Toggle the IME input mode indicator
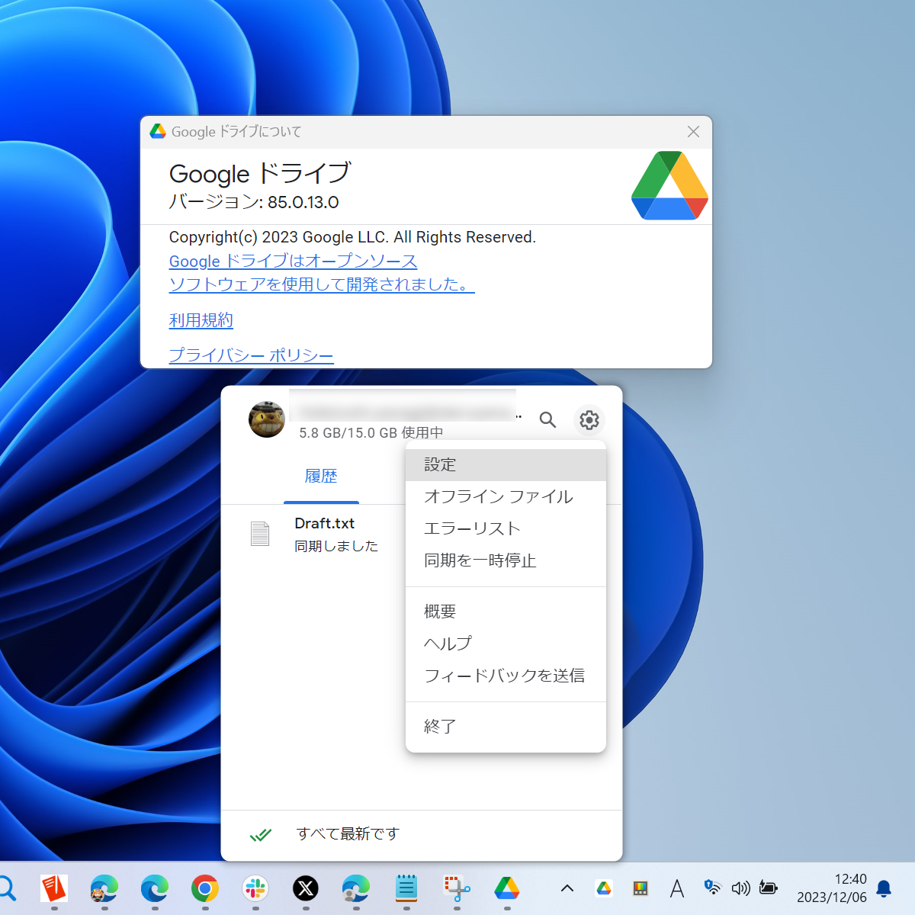The image size is (915, 915). [676, 888]
